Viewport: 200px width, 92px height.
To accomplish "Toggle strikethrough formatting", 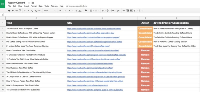I will [76, 11].
